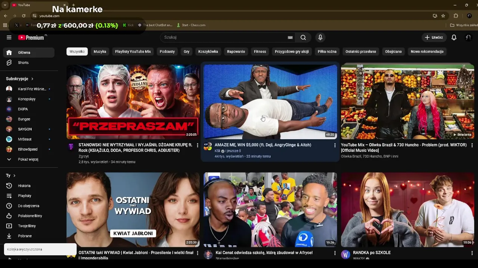
Task: Open the on-screen keyboard in the search box
Action: [x=290, y=37]
